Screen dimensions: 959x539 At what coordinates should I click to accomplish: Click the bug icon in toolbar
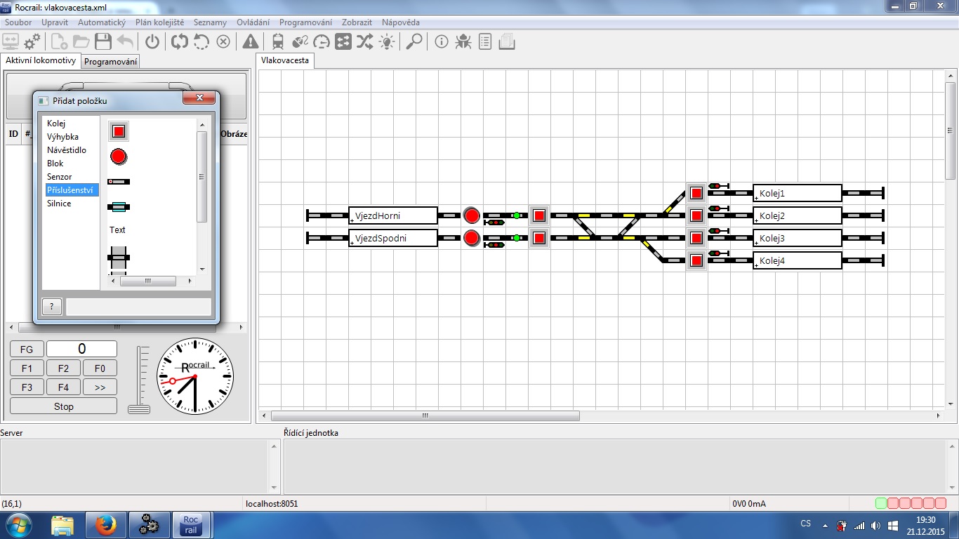[x=463, y=41]
